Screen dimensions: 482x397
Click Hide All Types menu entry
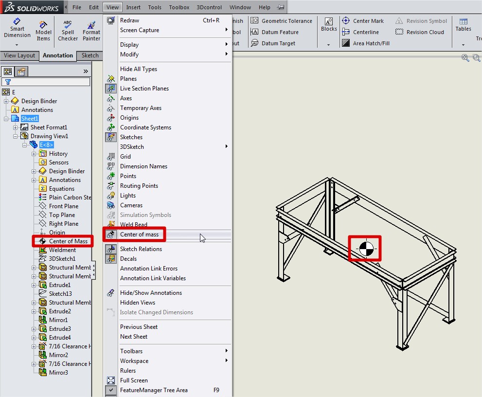click(139, 69)
